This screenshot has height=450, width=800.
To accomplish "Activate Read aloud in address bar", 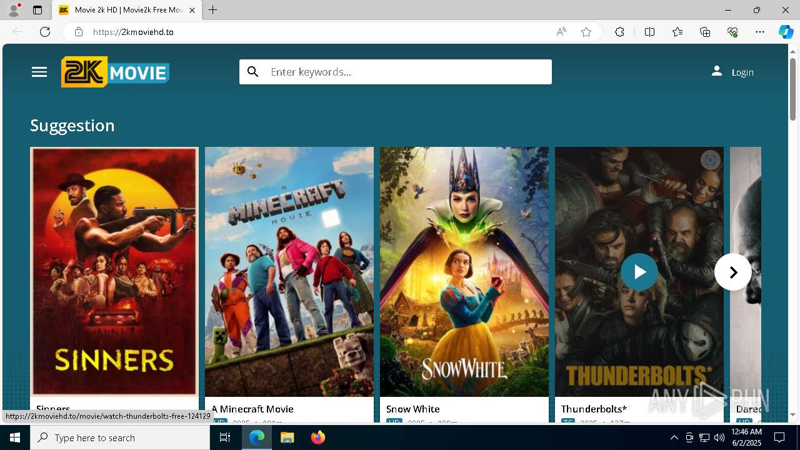I will tap(561, 32).
